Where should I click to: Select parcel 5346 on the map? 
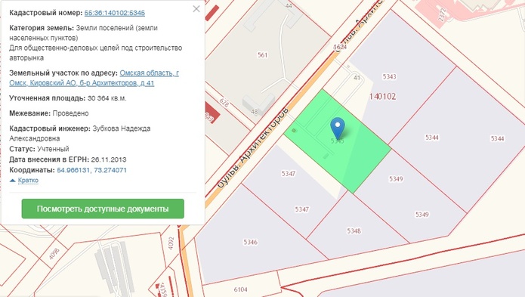pos(251,242)
